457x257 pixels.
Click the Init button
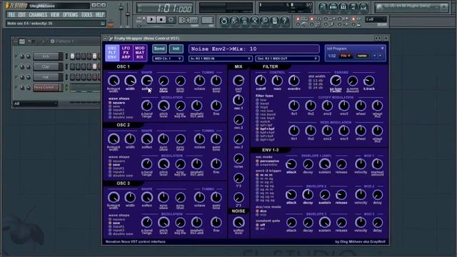click(176, 49)
